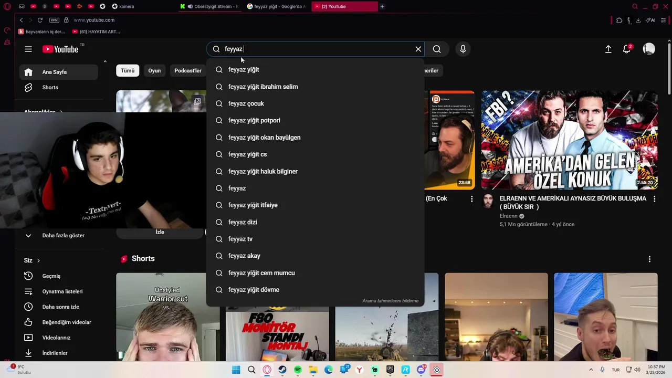
Task: Open Geçmiş history
Action: point(59,276)
